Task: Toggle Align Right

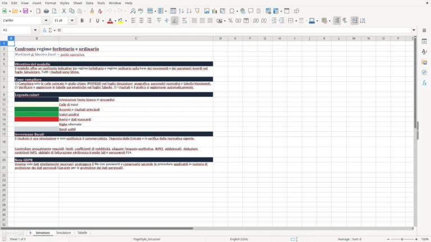Action: point(149,21)
